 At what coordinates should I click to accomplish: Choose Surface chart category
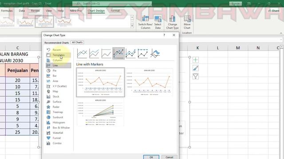[58, 102]
